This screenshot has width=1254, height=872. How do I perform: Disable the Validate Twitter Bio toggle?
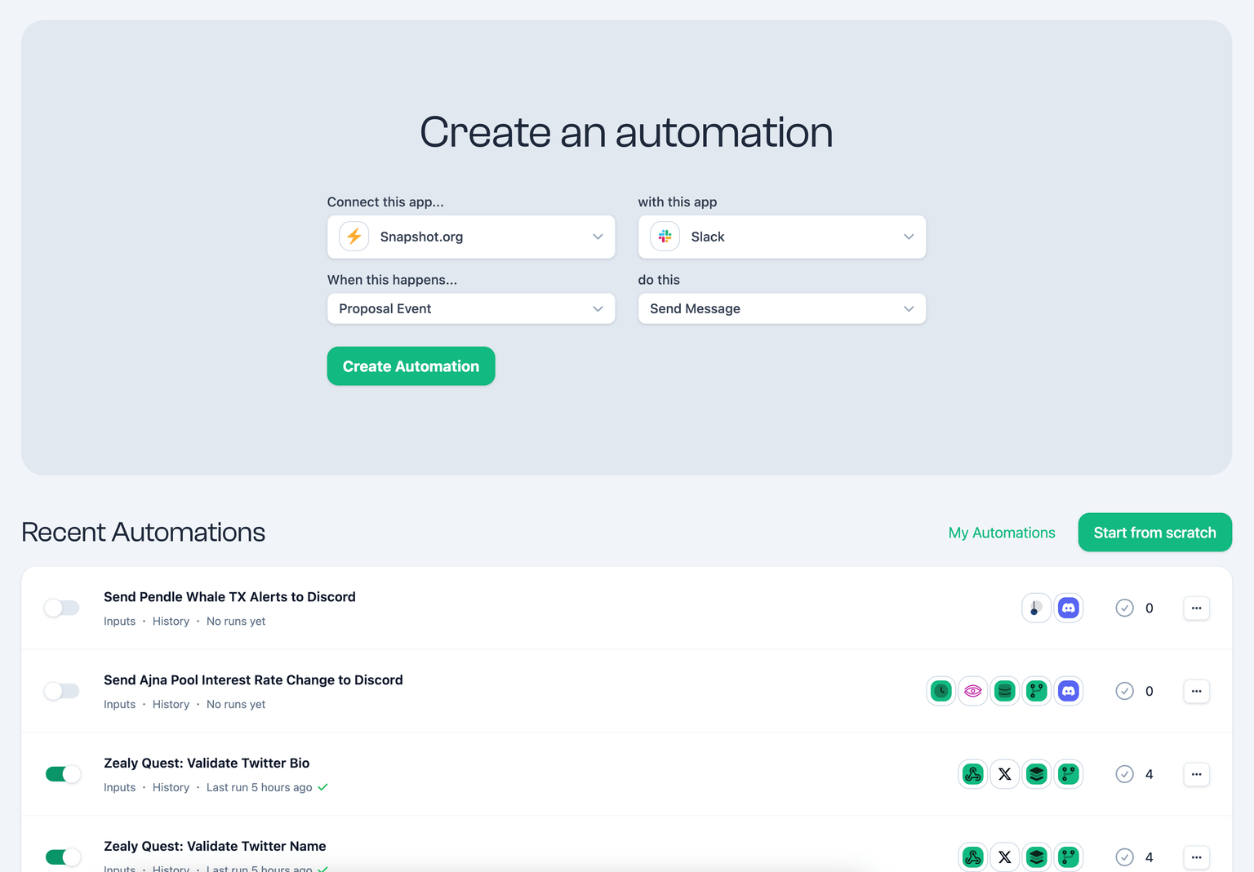pos(63,774)
